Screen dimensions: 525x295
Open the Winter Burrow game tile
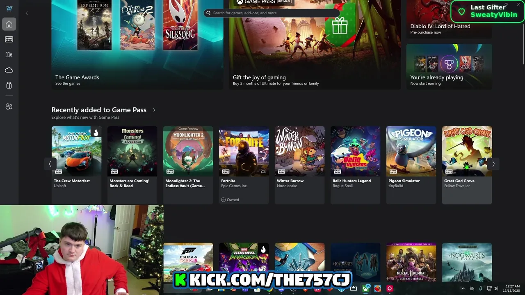coord(299,165)
